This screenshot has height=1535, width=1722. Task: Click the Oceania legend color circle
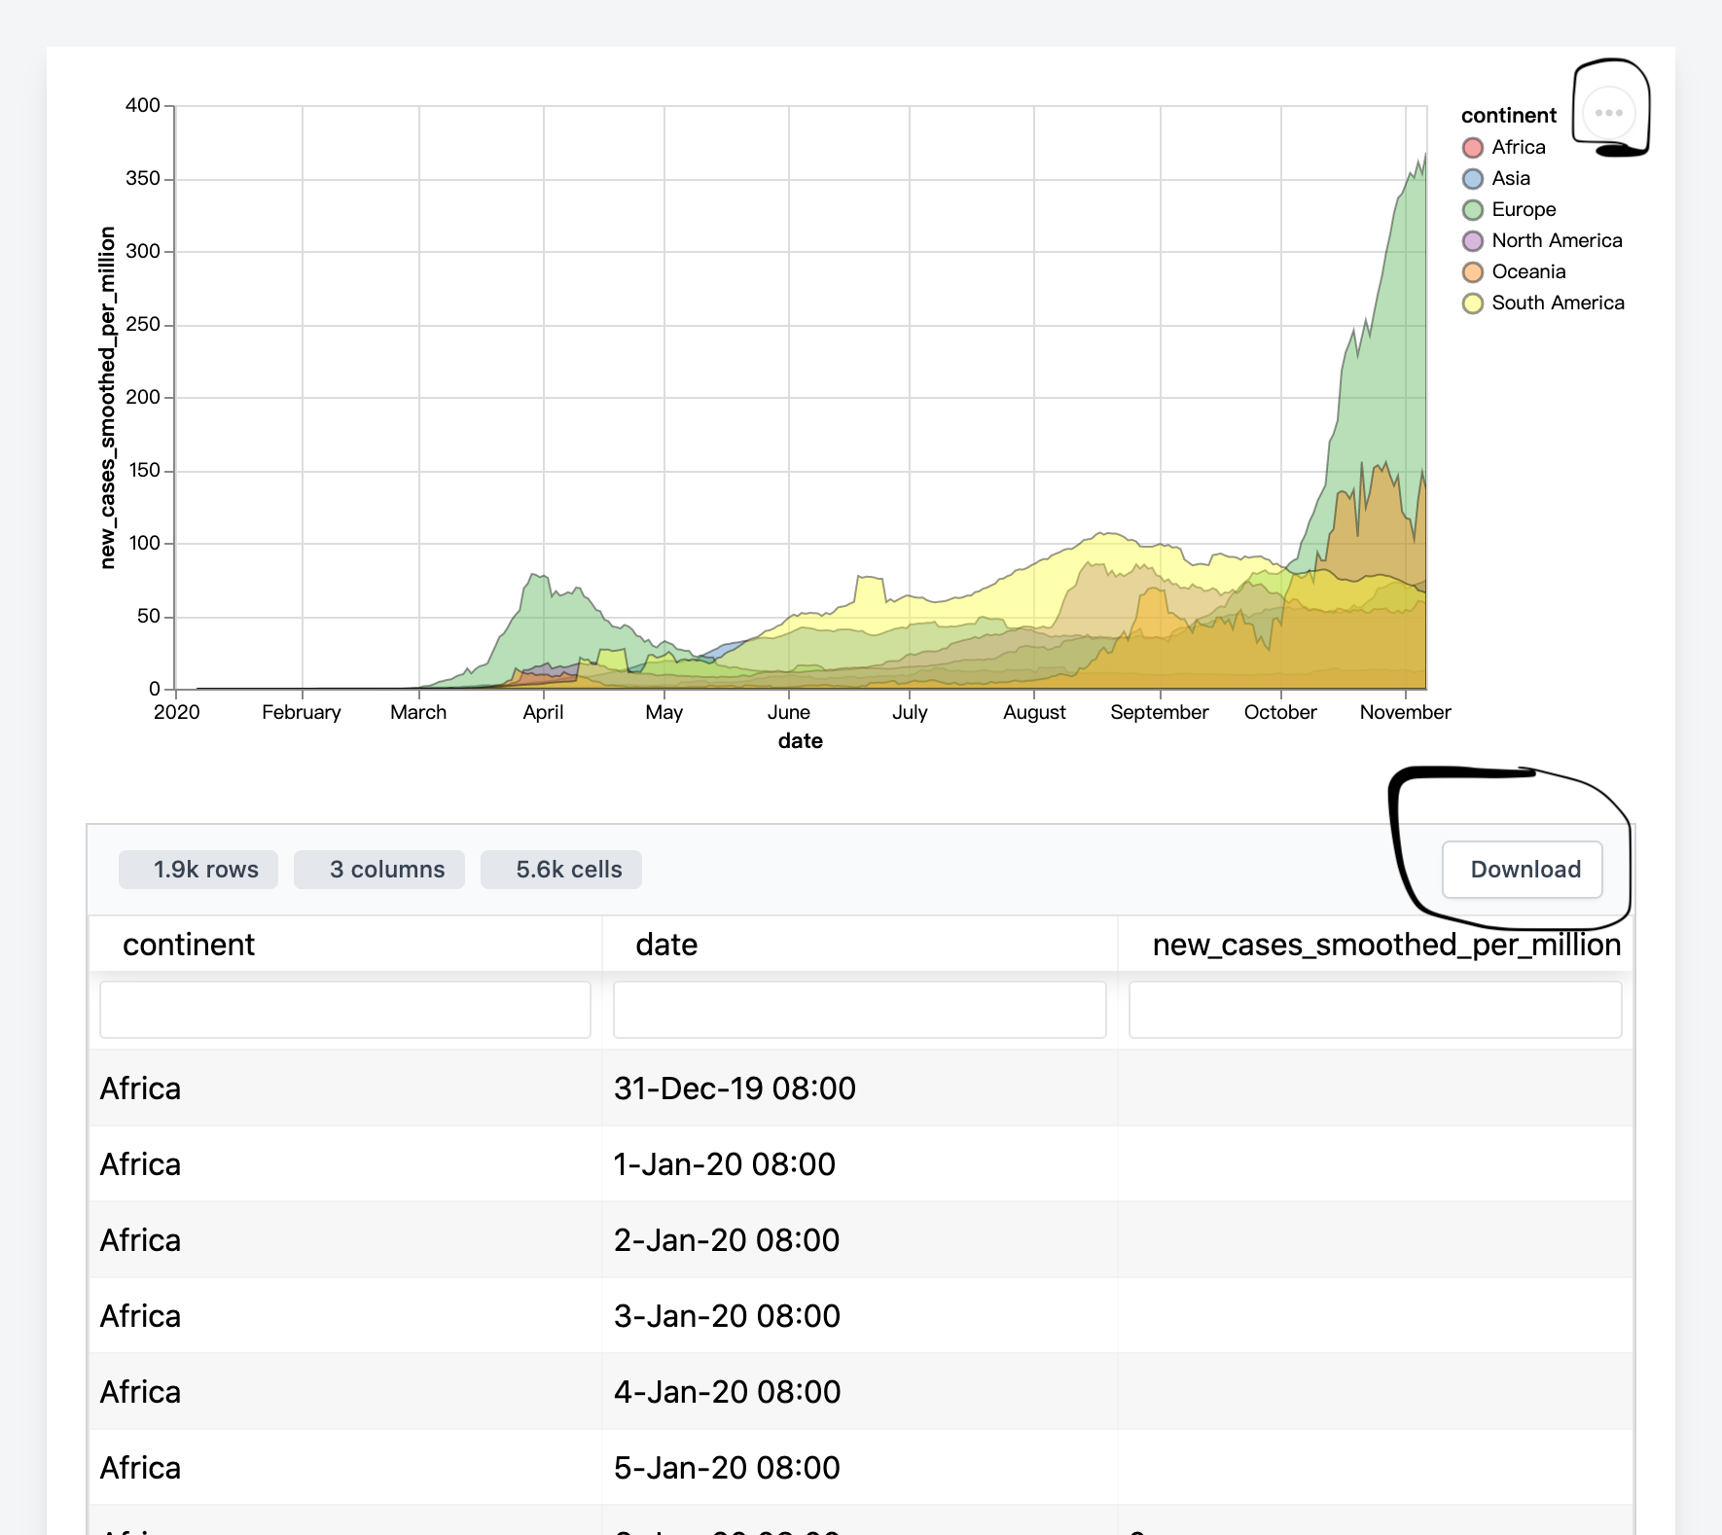tap(1472, 272)
